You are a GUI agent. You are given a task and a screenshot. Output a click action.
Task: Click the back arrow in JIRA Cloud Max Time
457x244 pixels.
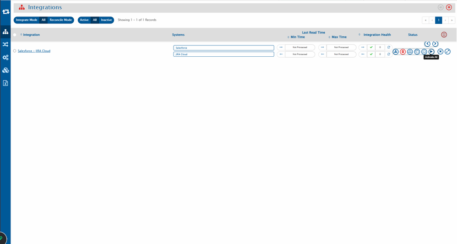322,54
